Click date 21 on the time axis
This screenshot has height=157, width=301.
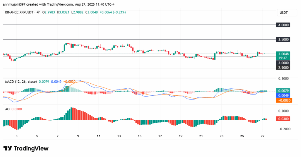(x=201, y=136)
